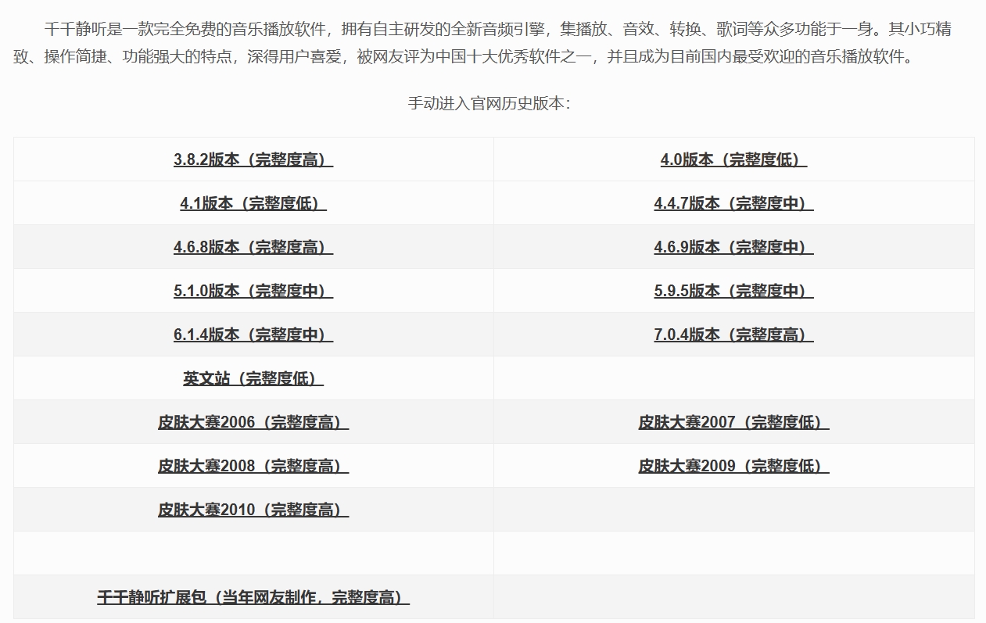Image resolution: width=986 pixels, height=623 pixels.
Task: Visit the 5.1.0版本 (完整度中) link
Action: [253, 291]
